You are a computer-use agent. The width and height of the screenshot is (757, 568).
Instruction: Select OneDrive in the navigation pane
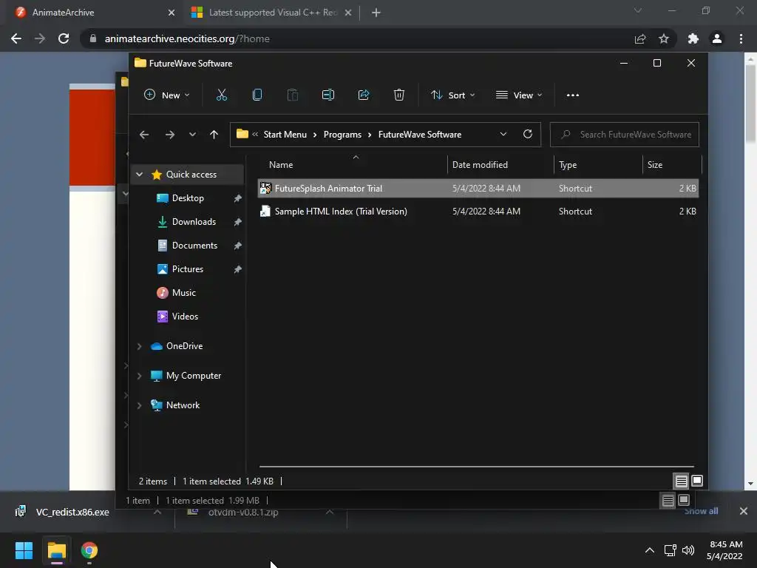tap(184, 346)
